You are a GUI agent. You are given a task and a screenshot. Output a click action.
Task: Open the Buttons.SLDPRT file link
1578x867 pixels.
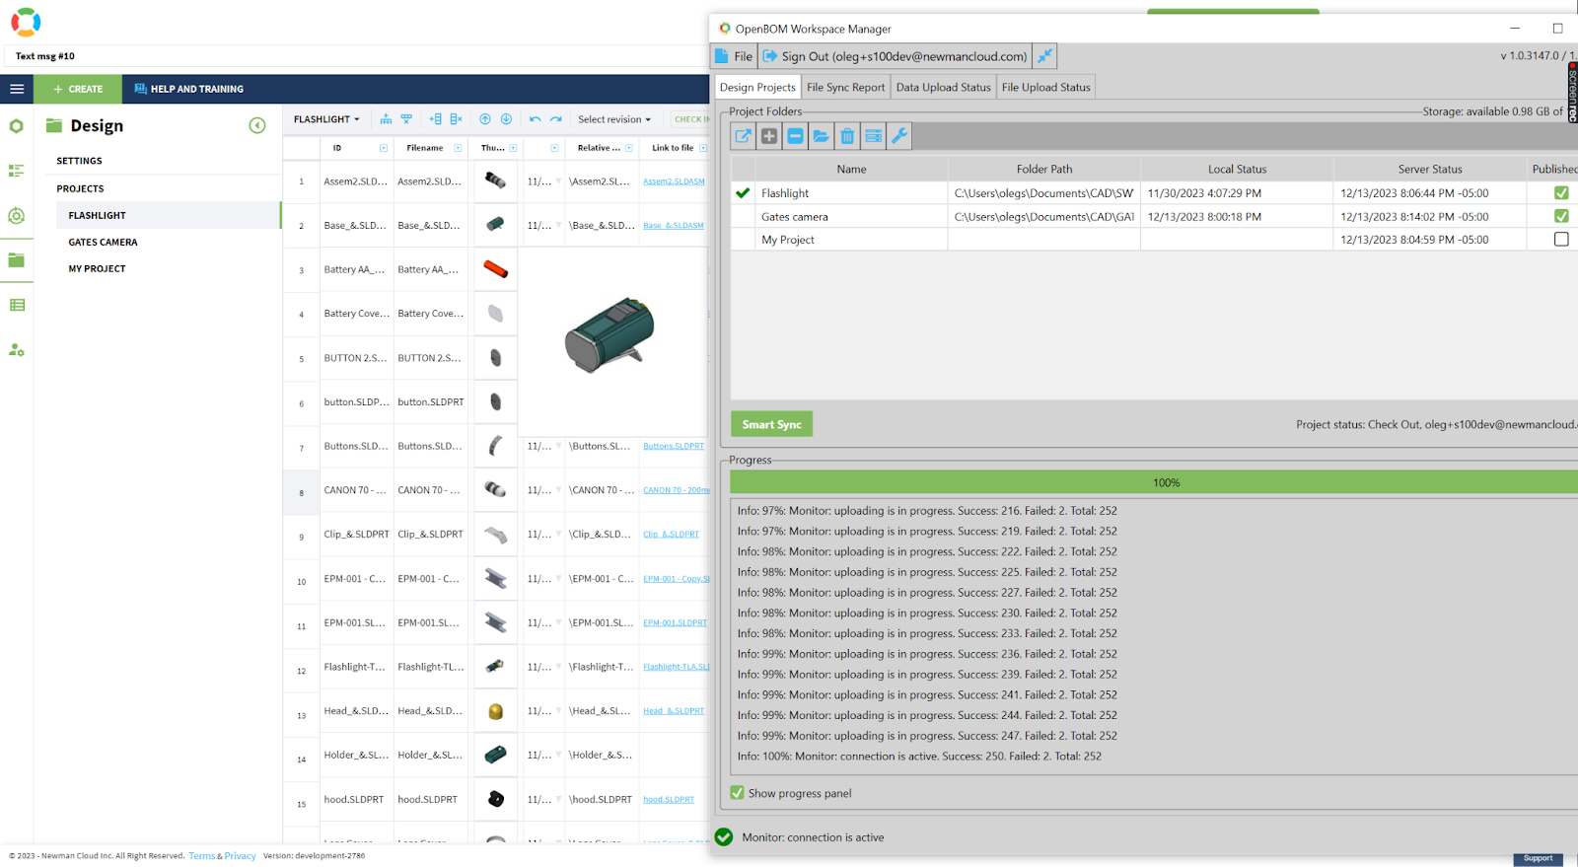click(674, 446)
